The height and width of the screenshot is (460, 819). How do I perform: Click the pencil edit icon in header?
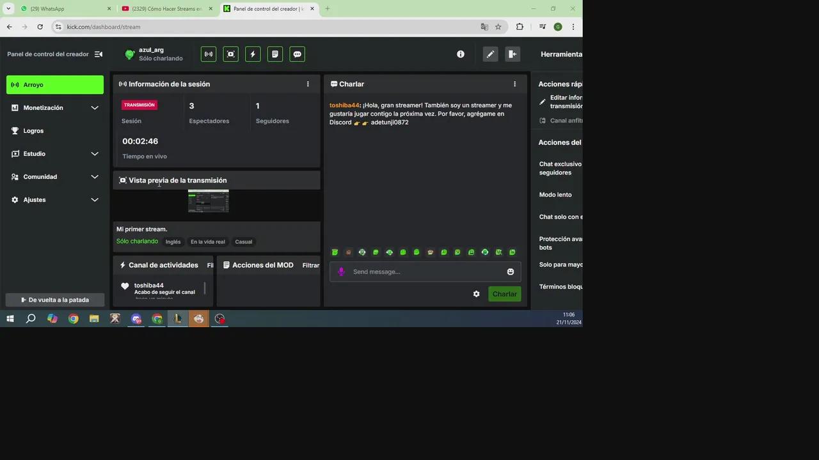point(490,54)
